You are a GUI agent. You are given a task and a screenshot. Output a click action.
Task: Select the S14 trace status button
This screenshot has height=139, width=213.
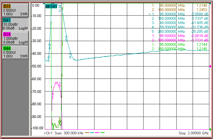[x=15, y=38]
